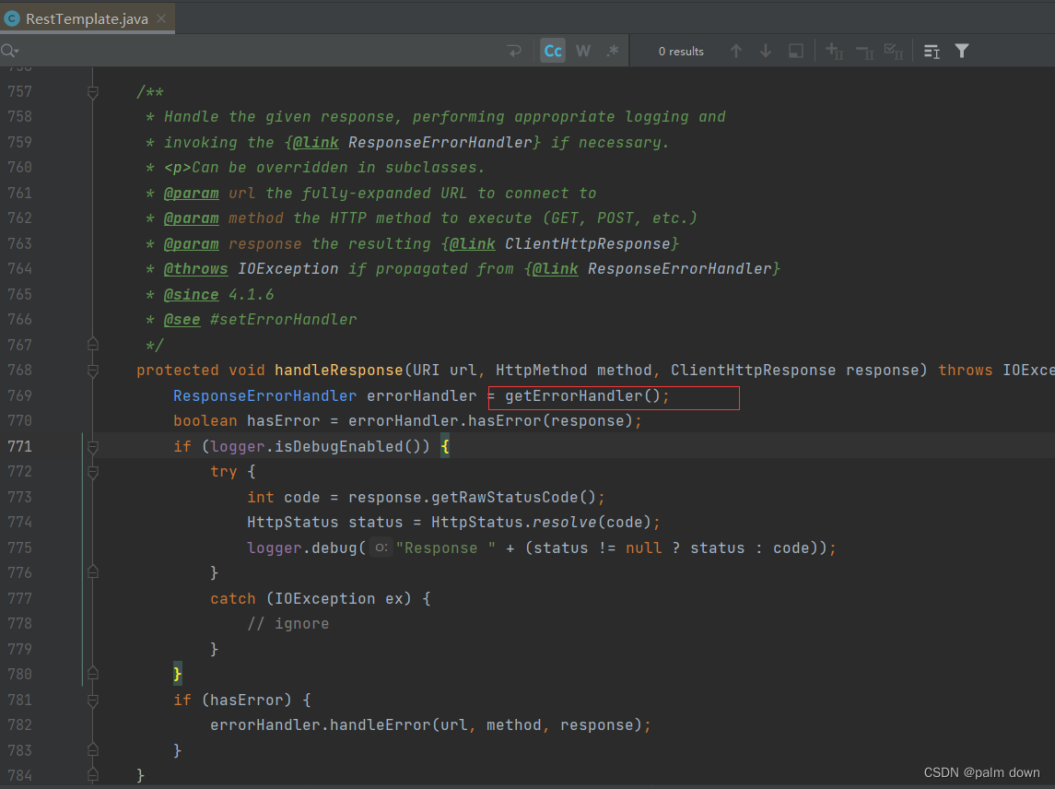Click the Java class icon on RestTemplate tab

(11, 18)
